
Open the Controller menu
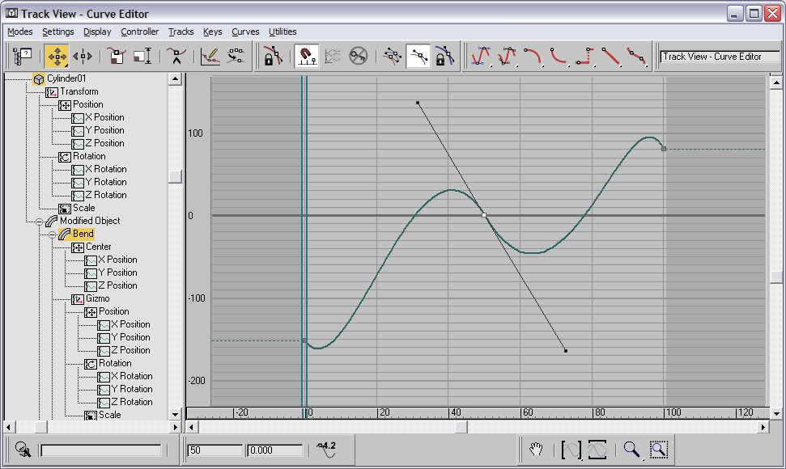point(140,32)
